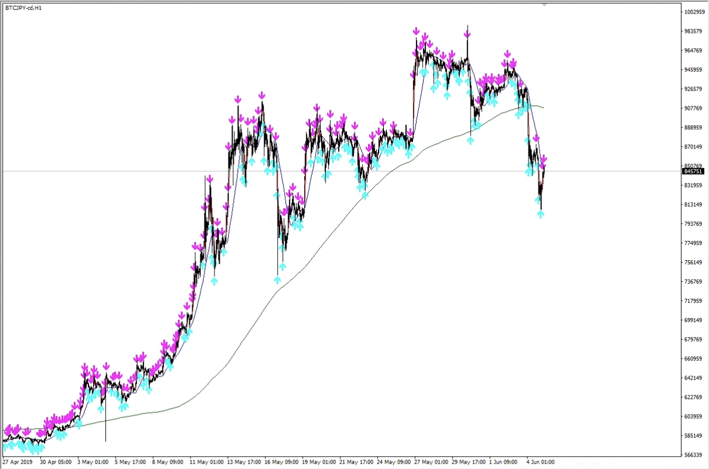Viewport: 709px width, 469px height.
Task: Click the 642149 price label
Action: [x=694, y=379]
